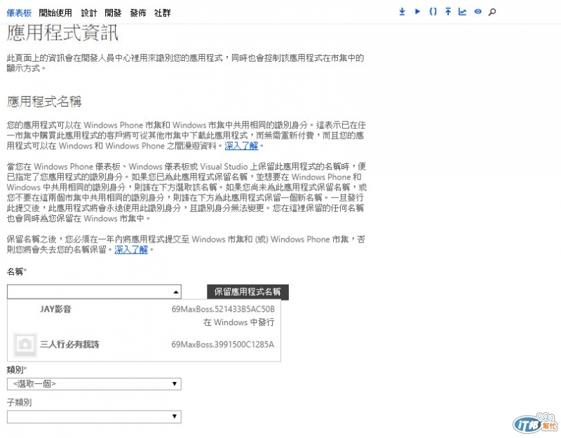Follow the 深入了解 link after 漫遊資料
Image resolution: width=561 pixels, height=438 pixels.
241,146
